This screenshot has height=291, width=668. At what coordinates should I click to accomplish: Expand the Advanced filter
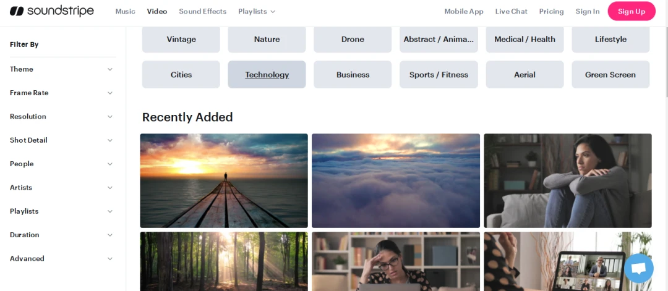click(62, 258)
